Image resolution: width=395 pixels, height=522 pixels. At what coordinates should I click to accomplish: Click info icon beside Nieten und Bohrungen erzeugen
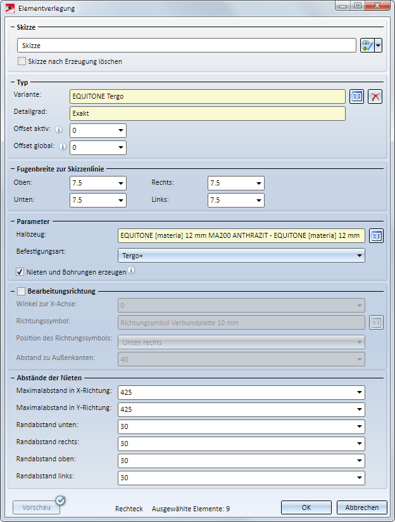[132, 270]
